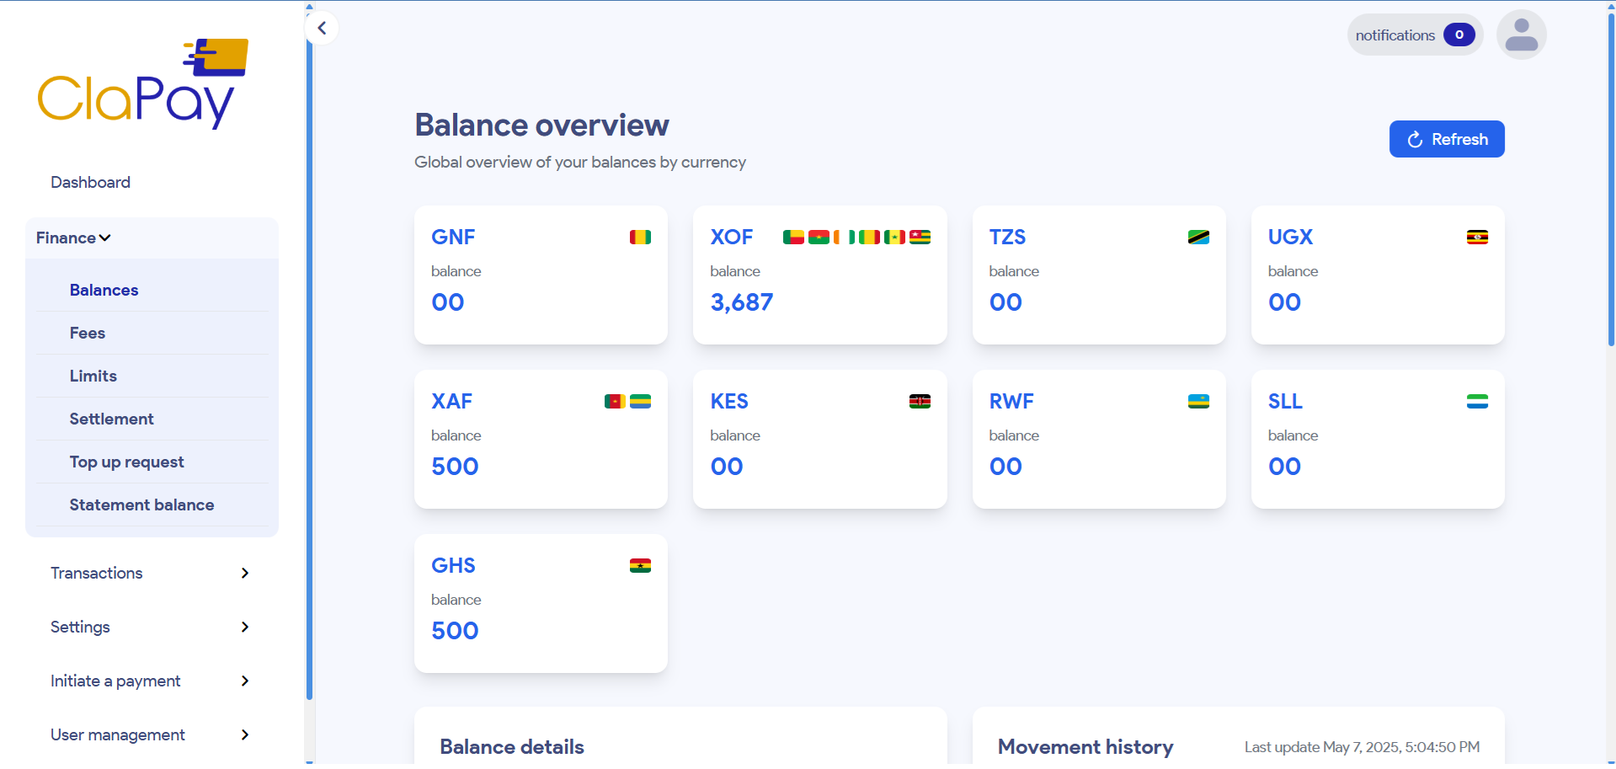Click the Uganda flag on the UGX card
1616x769 pixels.
pyautogui.click(x=1478, y=238)
